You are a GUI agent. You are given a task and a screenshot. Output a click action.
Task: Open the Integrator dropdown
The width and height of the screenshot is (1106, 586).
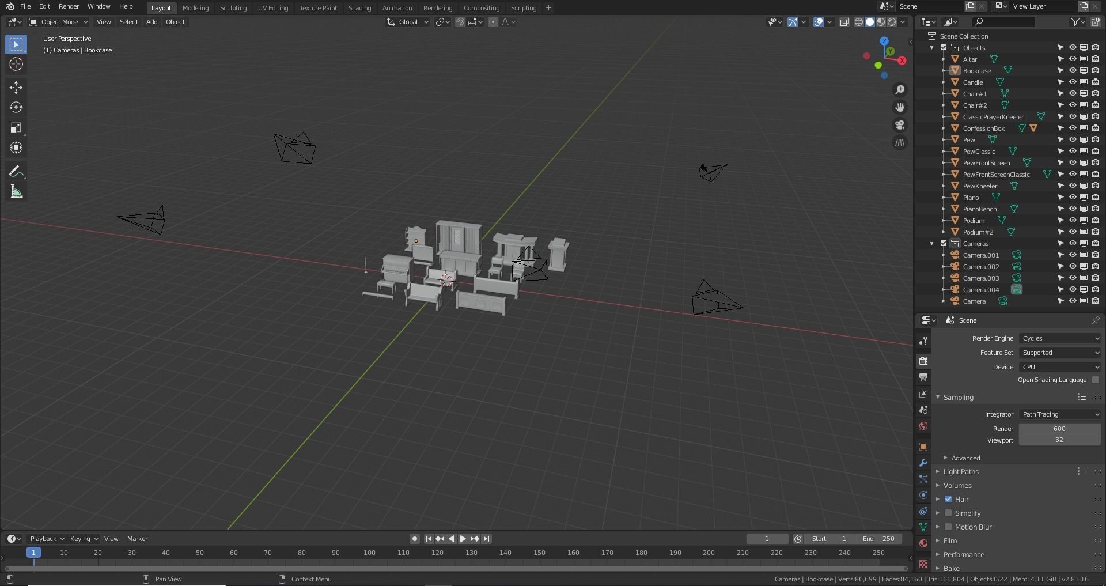pos(1060,414)
